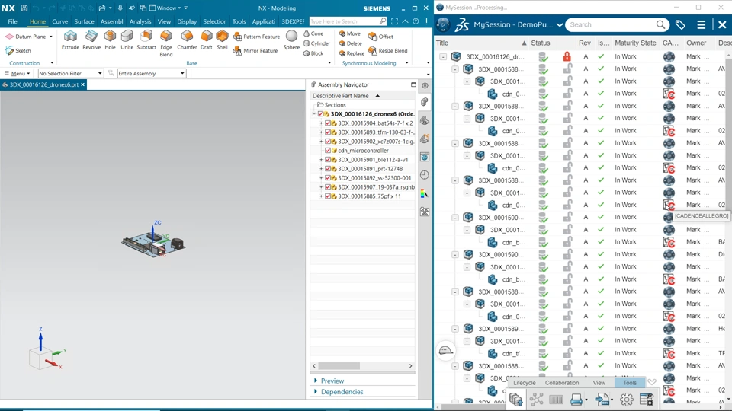The height and width of the screenshot is (411, 732).
Task: Select the Revolve tool
Action: point(91,40)
